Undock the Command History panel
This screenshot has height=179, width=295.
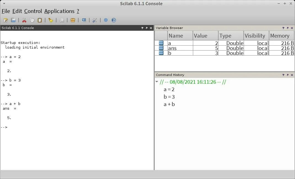pyautogui.click(x=288, y=75)
